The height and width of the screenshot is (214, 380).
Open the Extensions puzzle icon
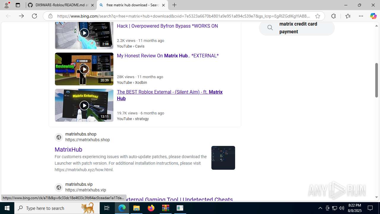tap(333, 16)
